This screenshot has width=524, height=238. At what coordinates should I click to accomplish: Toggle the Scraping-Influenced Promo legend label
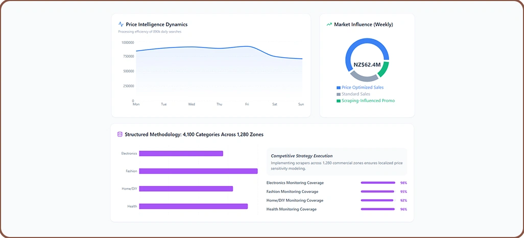[x=368, y=101]
